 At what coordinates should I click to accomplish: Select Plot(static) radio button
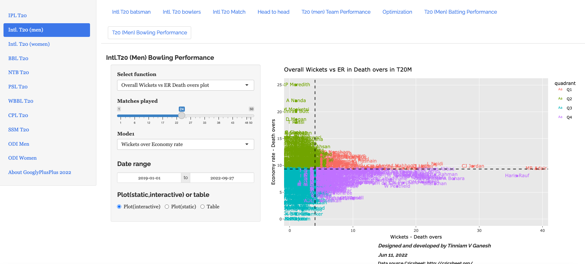pyautogui.click(x=167, y=207)
